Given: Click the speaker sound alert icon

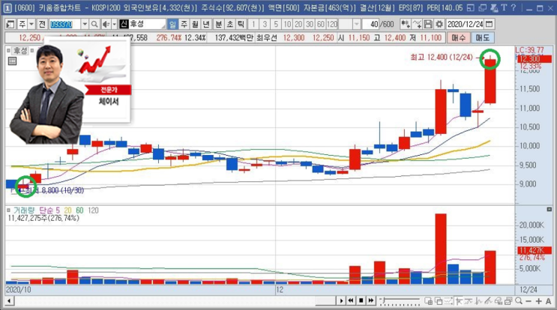Looking at the screenshot, I should (x=106, y=24).
